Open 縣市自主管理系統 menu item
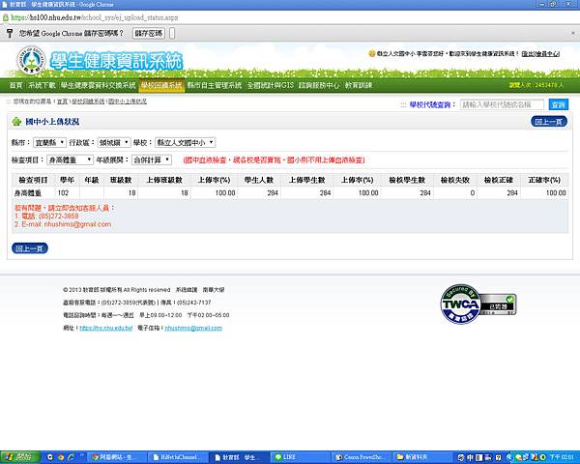Viewport: 580px width, 464px height. (x=215, y=85)
